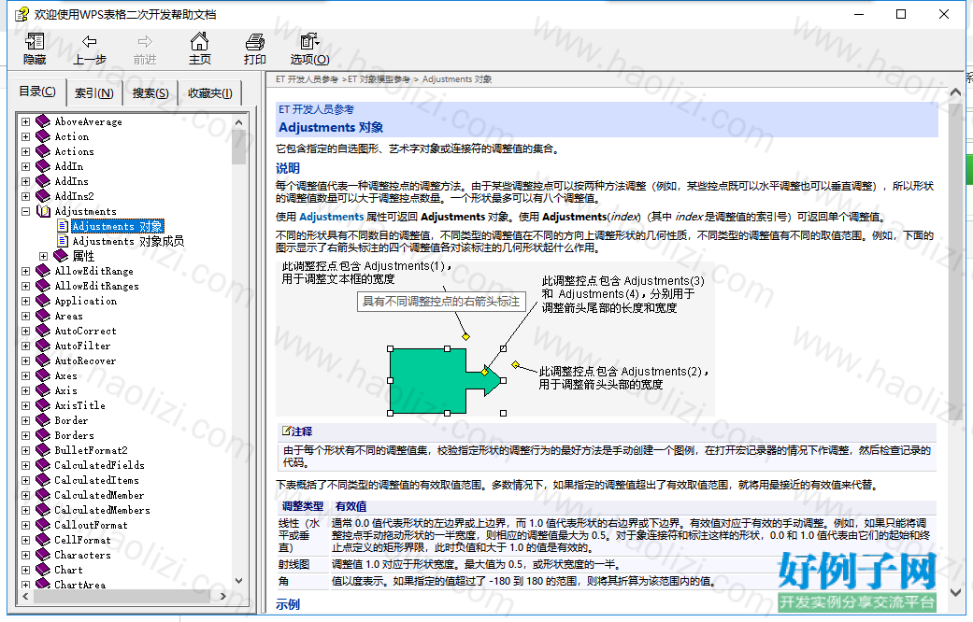Screen dimensions: 973x622
Task: Select the BulletFormat2 tree entry
Action: [91, 450]
